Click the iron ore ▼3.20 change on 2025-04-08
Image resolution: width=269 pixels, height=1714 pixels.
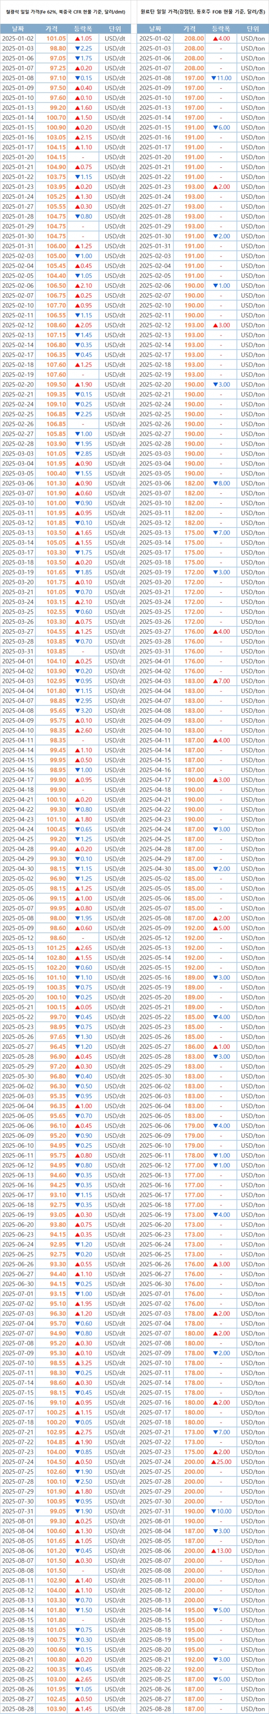coord(83,711)
